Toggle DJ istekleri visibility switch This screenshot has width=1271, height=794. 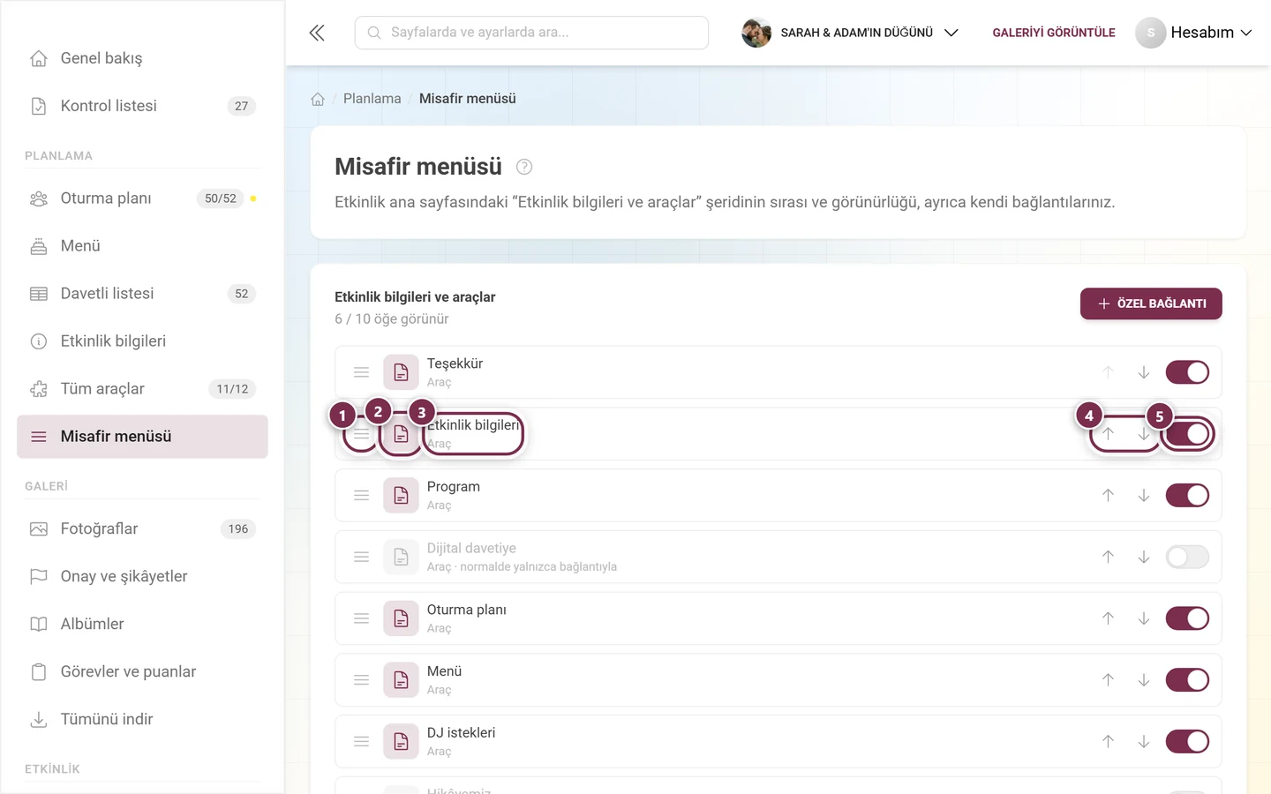pos(1187,742)
